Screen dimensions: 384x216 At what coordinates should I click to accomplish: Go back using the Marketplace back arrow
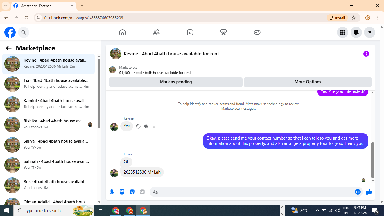[x=9, y=48]
